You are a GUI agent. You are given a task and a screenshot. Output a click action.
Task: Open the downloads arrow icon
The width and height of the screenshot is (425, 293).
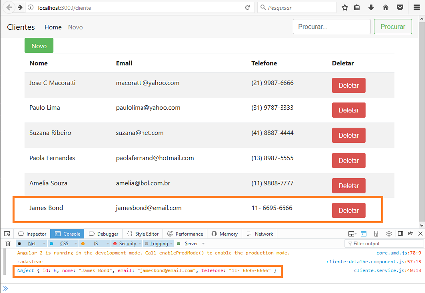tap(371, 7)
